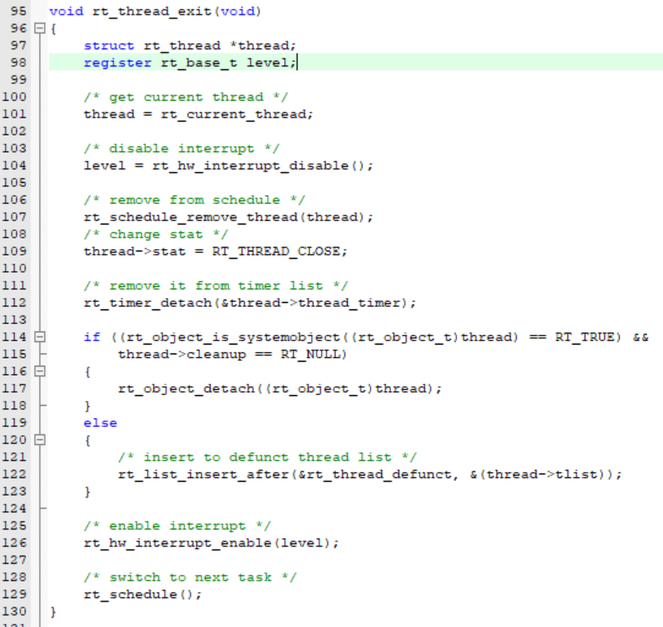Viewport: 663px width, 627px height.
Task: Collapse the function fold at line 96
Action: 40,29
